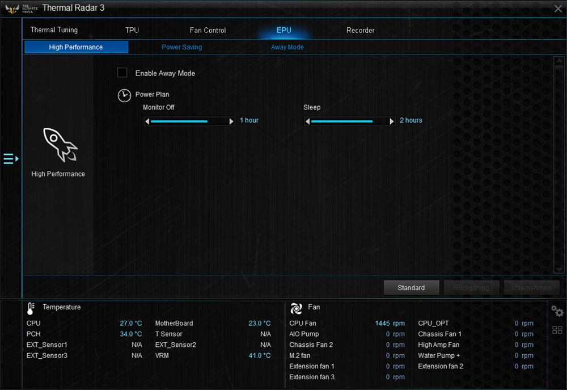567x390 pixels.
Task: Select the EPU tab
Action: (x=284, y=31)
